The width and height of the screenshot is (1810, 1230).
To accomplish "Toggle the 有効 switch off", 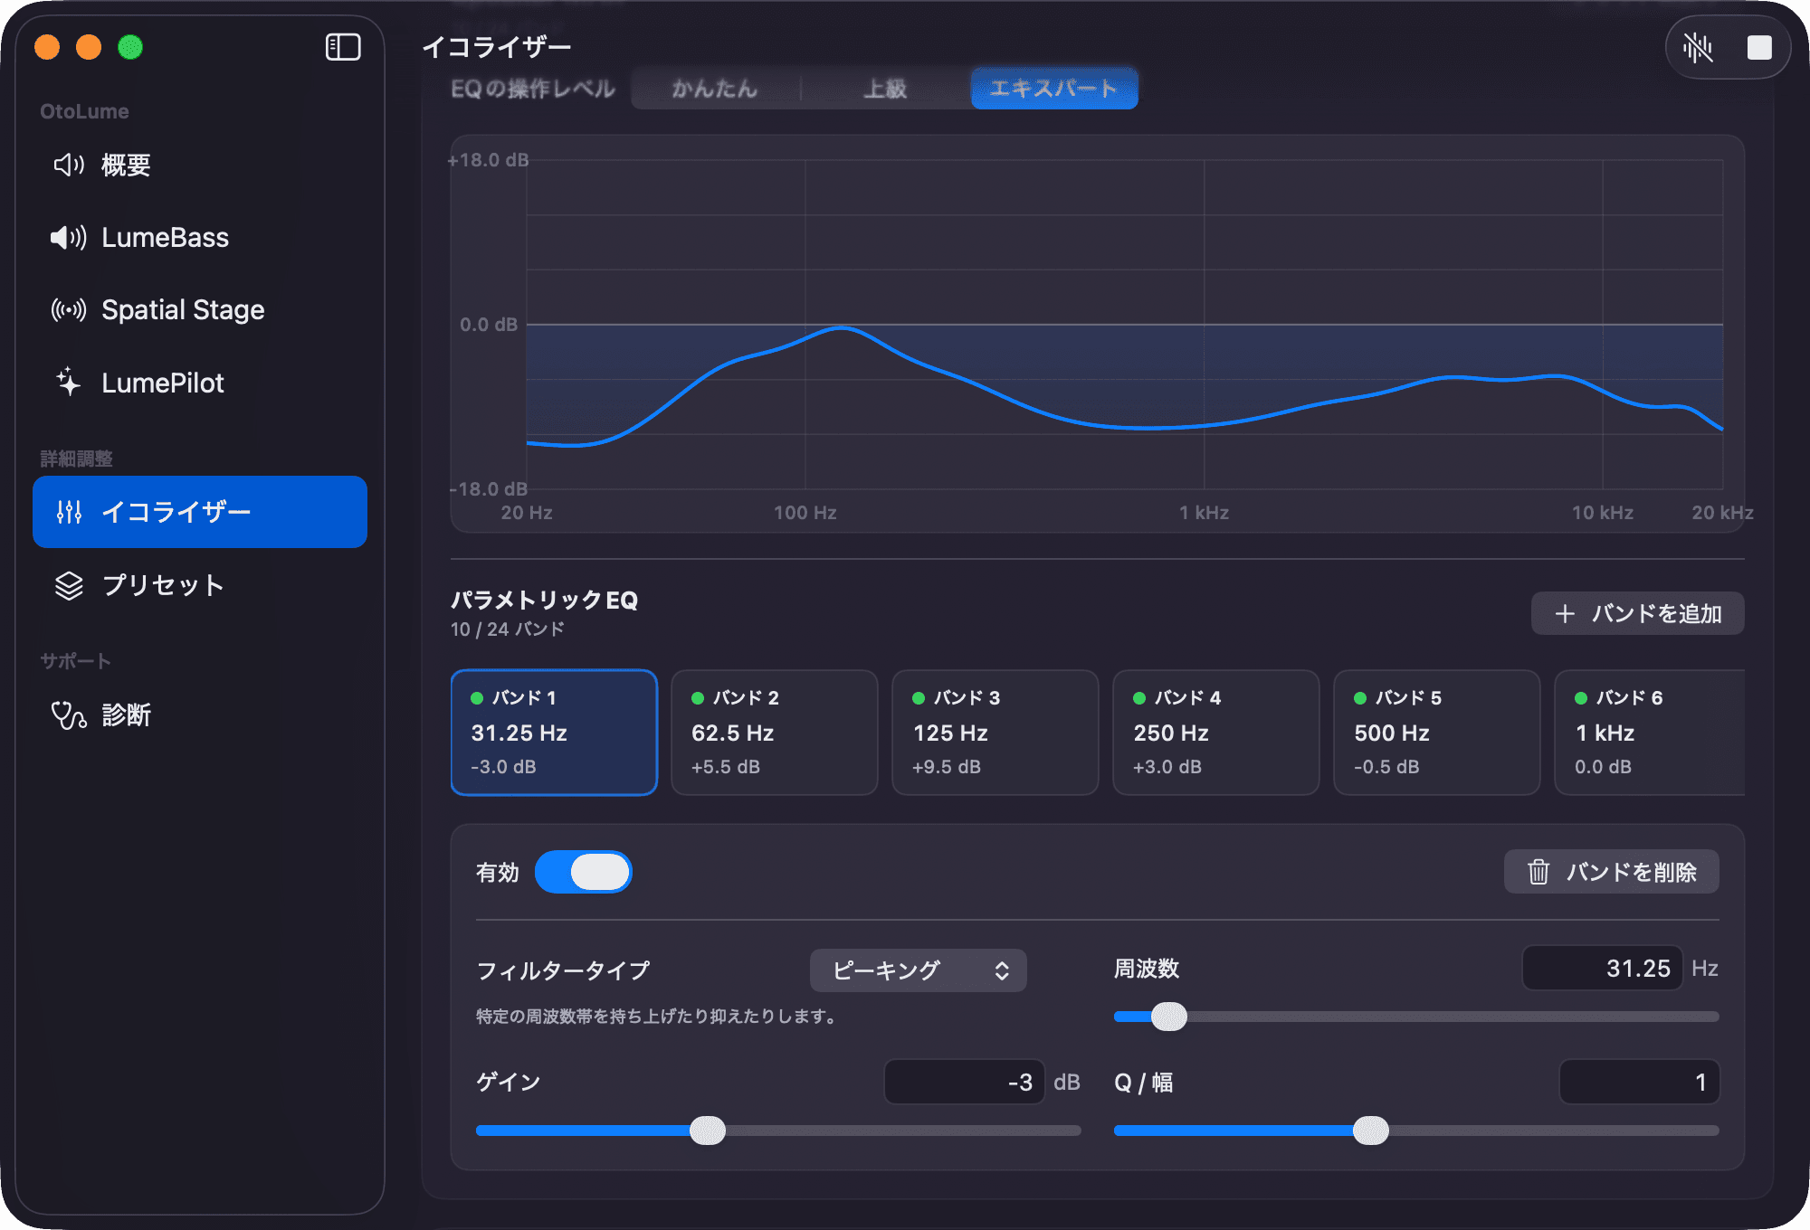I will click(584, 872).
